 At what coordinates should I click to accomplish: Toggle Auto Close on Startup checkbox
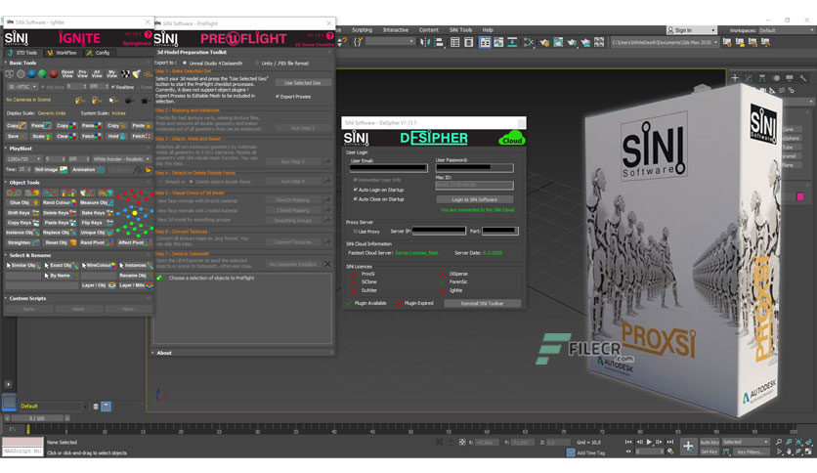point(356,199)
